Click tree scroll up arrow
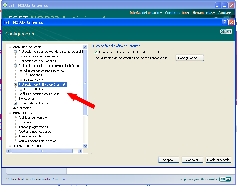 click(85, 47)
